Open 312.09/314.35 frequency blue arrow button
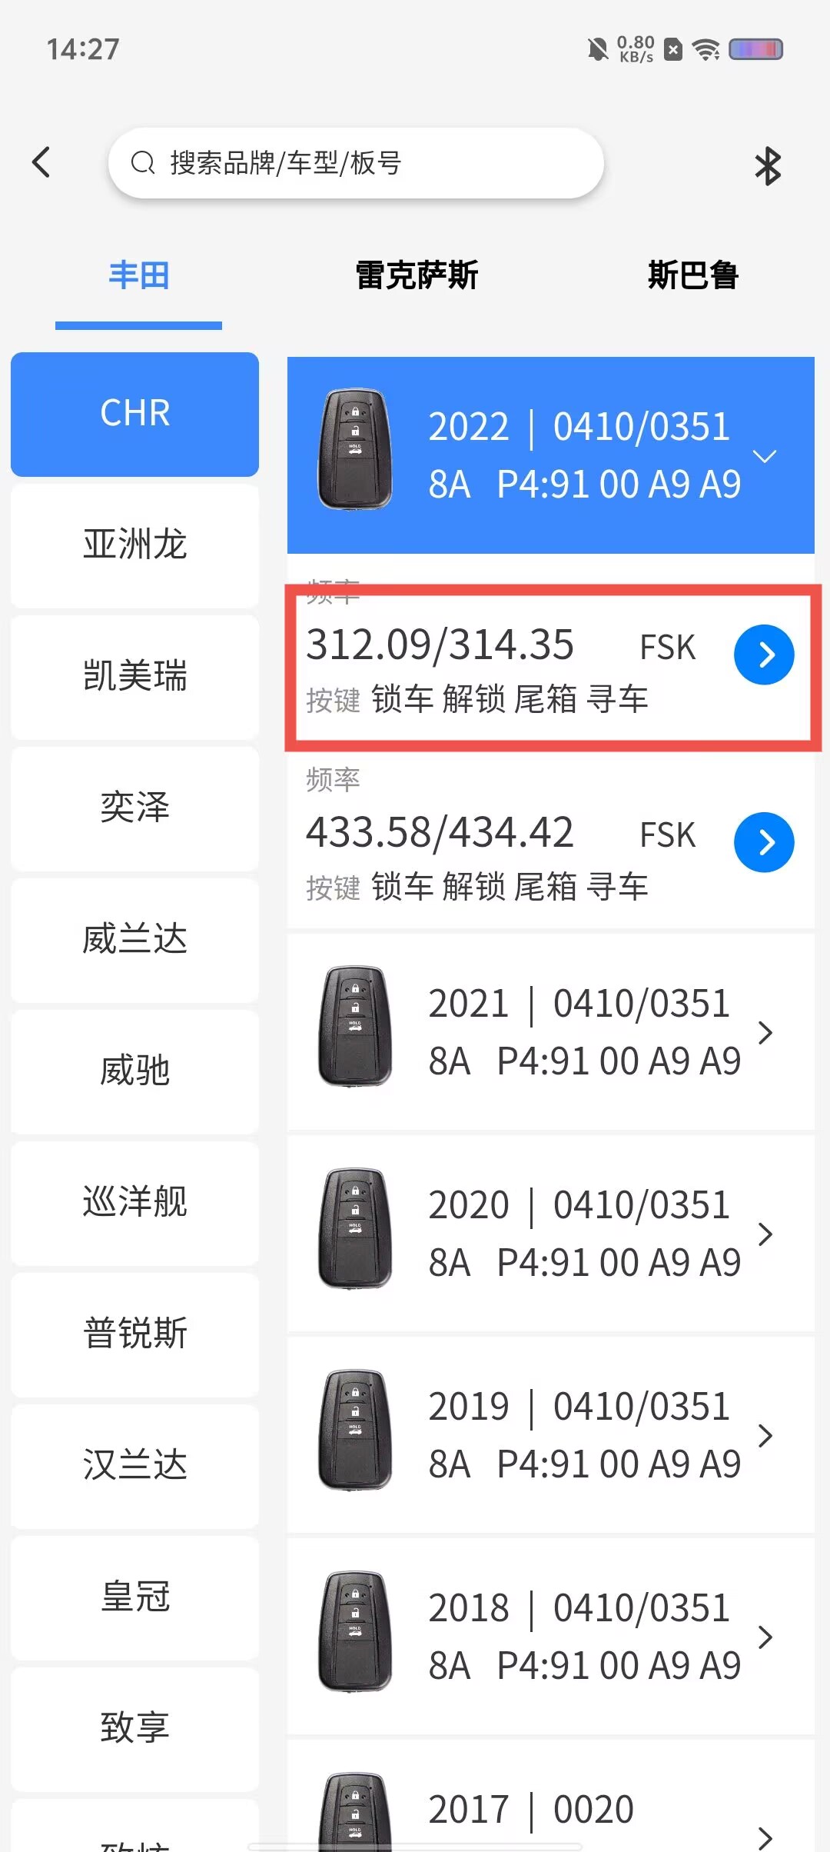Screen dimensions: 830x1852 [764, 655]
